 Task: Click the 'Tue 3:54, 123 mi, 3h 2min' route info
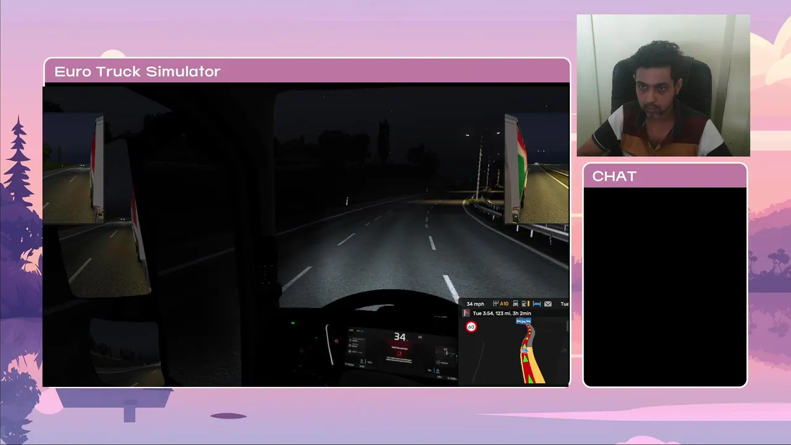coord(502,313)
